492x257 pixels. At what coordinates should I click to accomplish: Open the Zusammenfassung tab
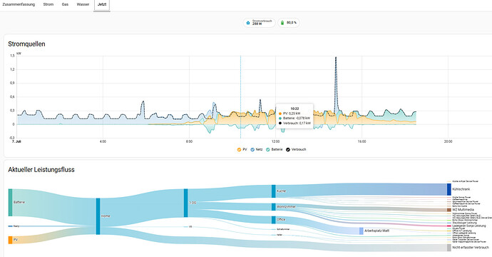point(19,4)
